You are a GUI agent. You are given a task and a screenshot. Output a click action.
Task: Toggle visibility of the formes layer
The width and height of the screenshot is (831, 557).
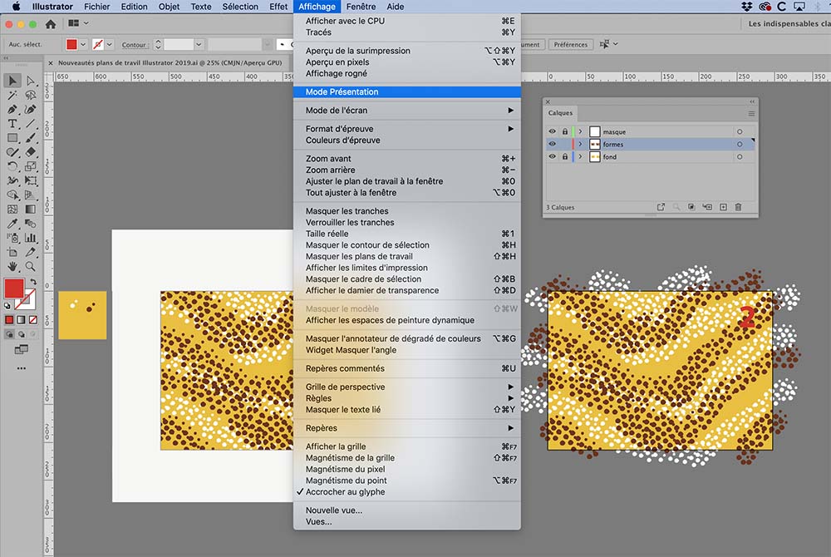click(x=552, y=145)
